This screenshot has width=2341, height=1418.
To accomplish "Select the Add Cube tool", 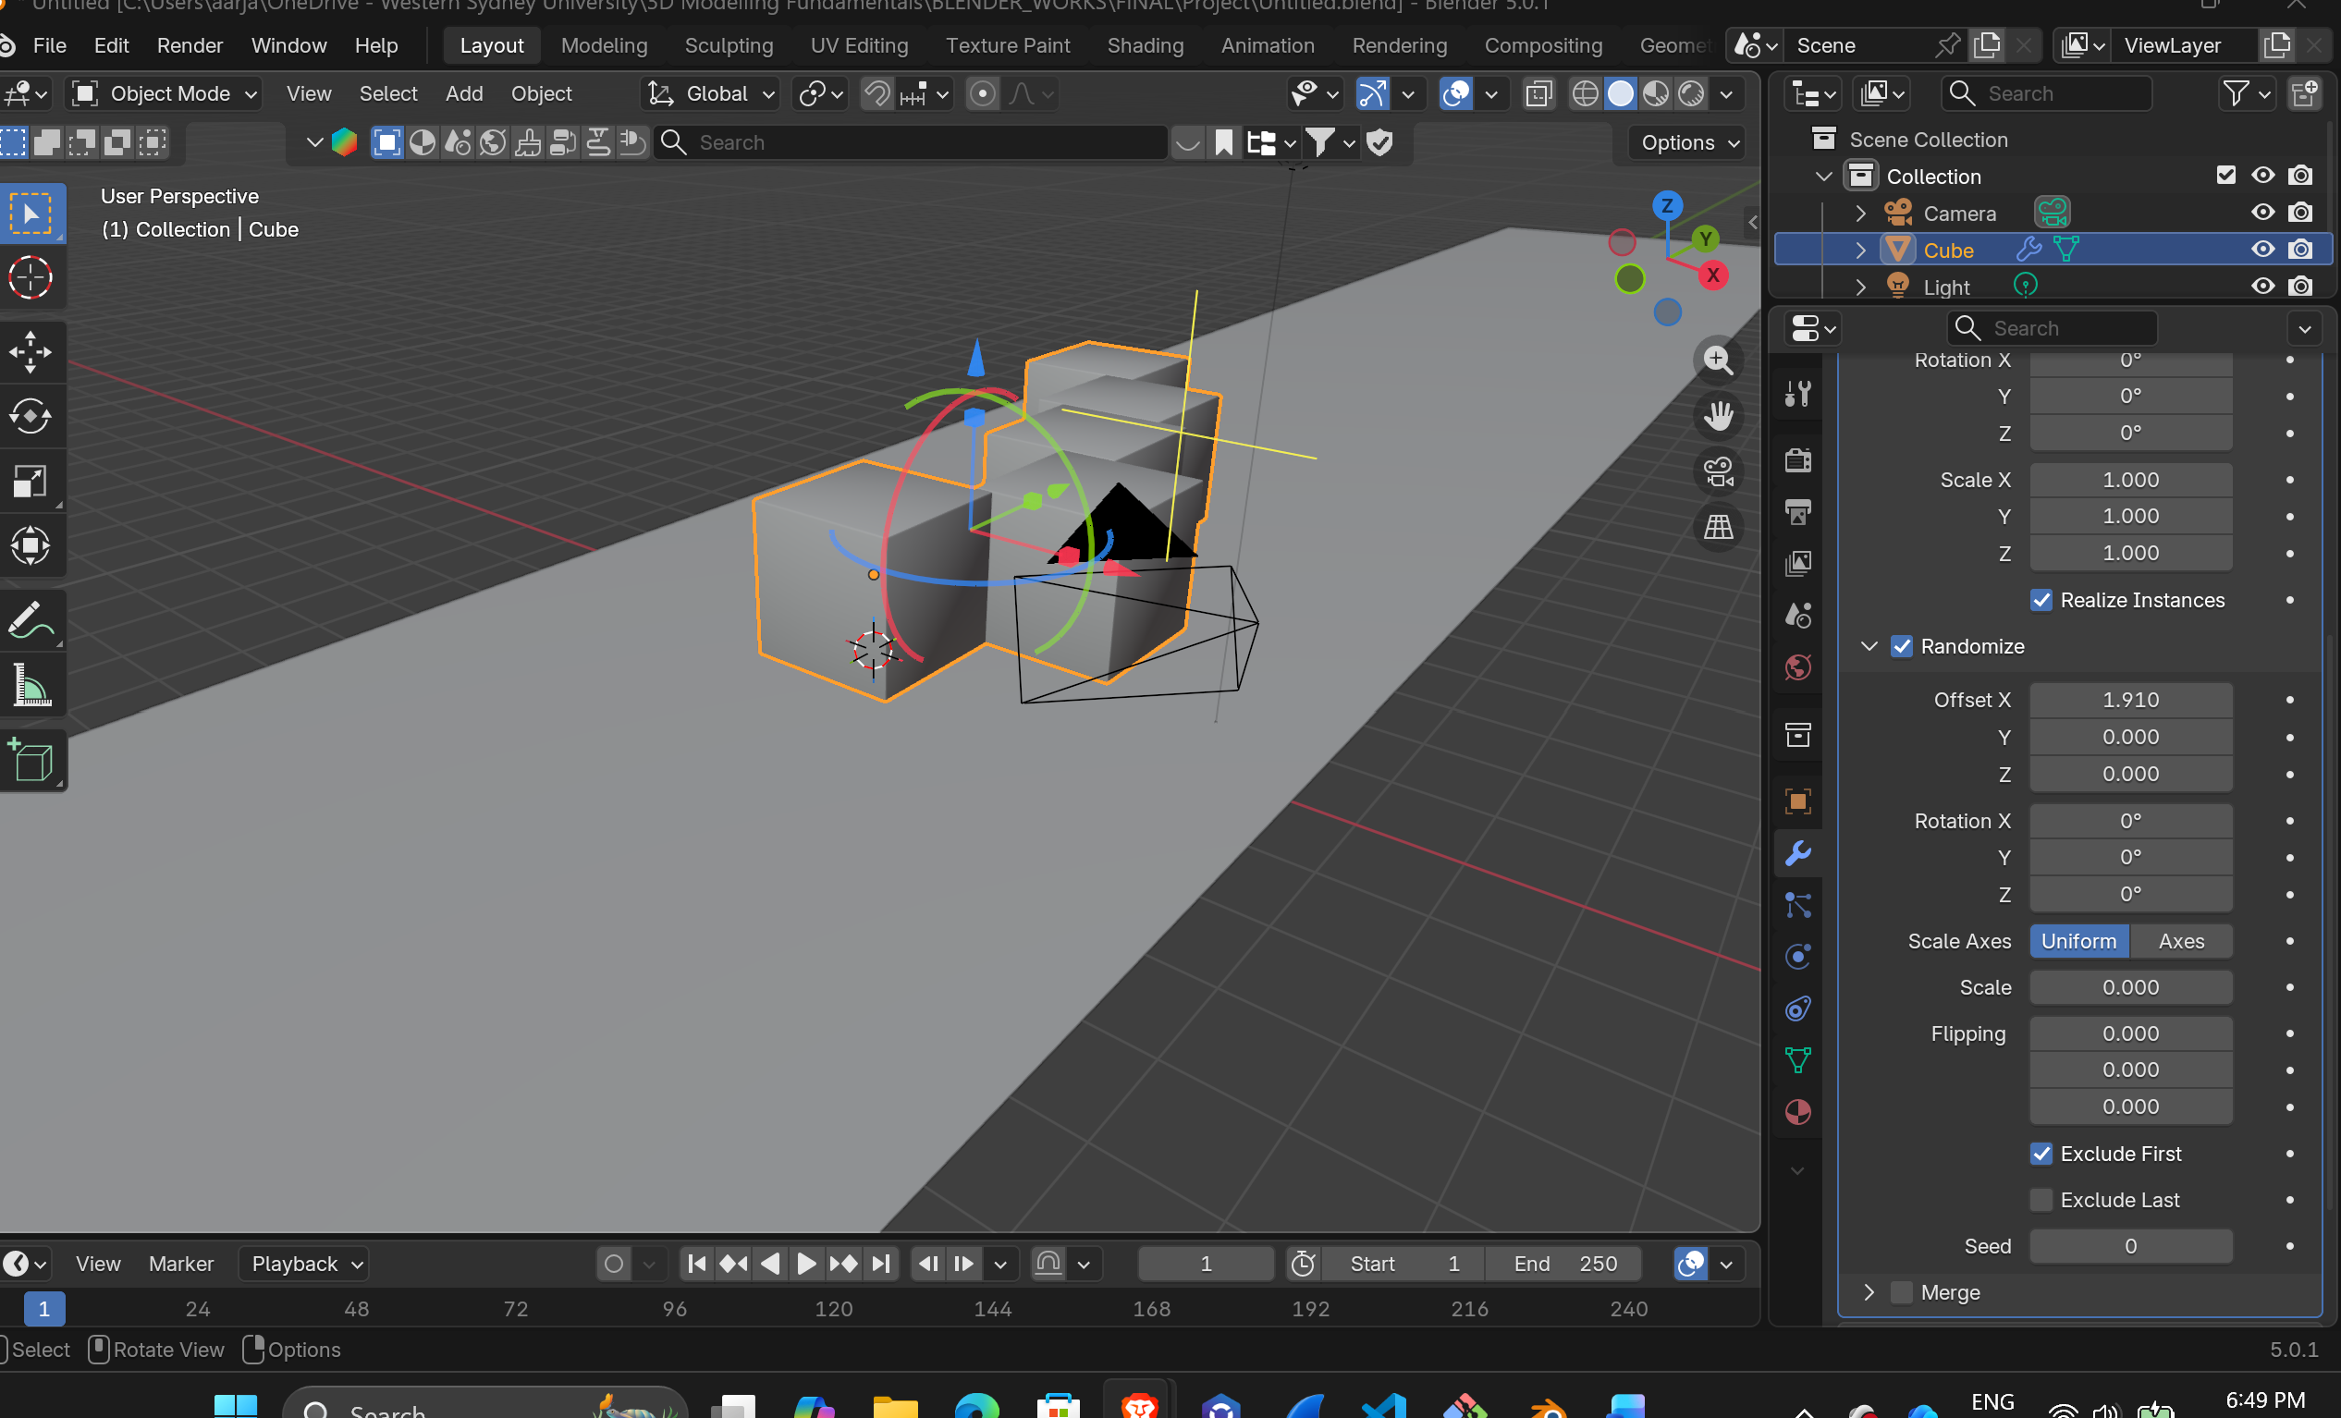I will pyautogui.click(x=31, y=760).
